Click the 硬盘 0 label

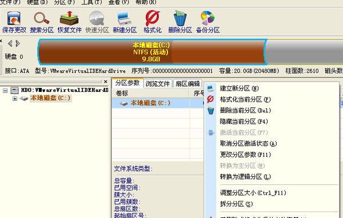(x=14, y=57)
